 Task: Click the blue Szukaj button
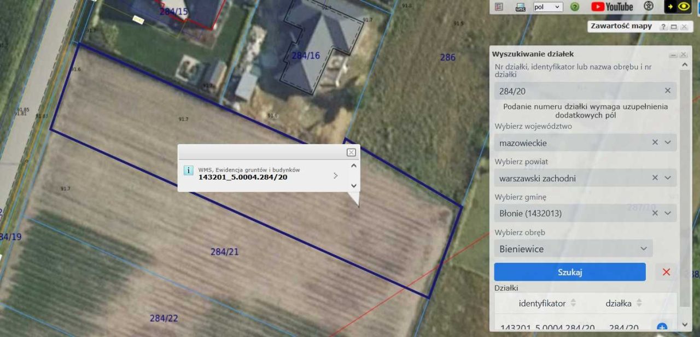coord(570,272)
